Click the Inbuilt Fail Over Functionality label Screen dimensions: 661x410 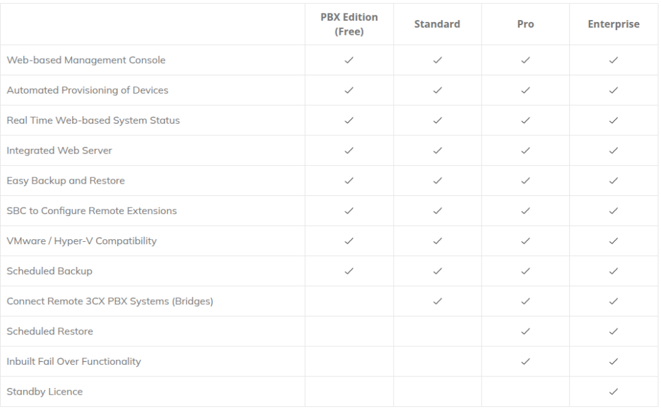point(74,362)
